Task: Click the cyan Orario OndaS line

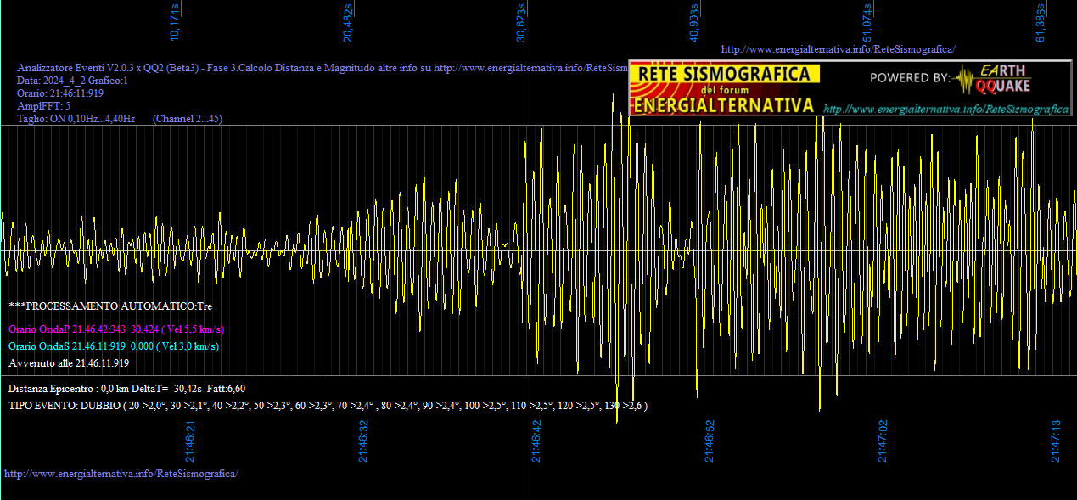Action: pos(114,346)
